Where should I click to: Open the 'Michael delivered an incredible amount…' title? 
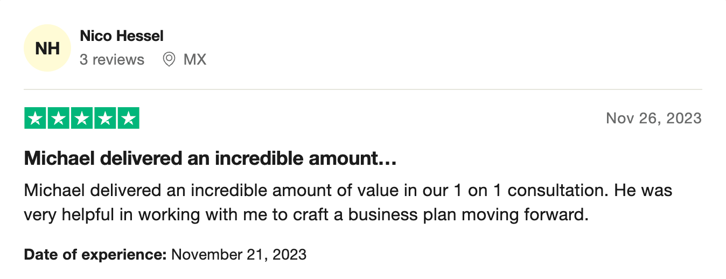pyautogui.click(x=211, y=159)
